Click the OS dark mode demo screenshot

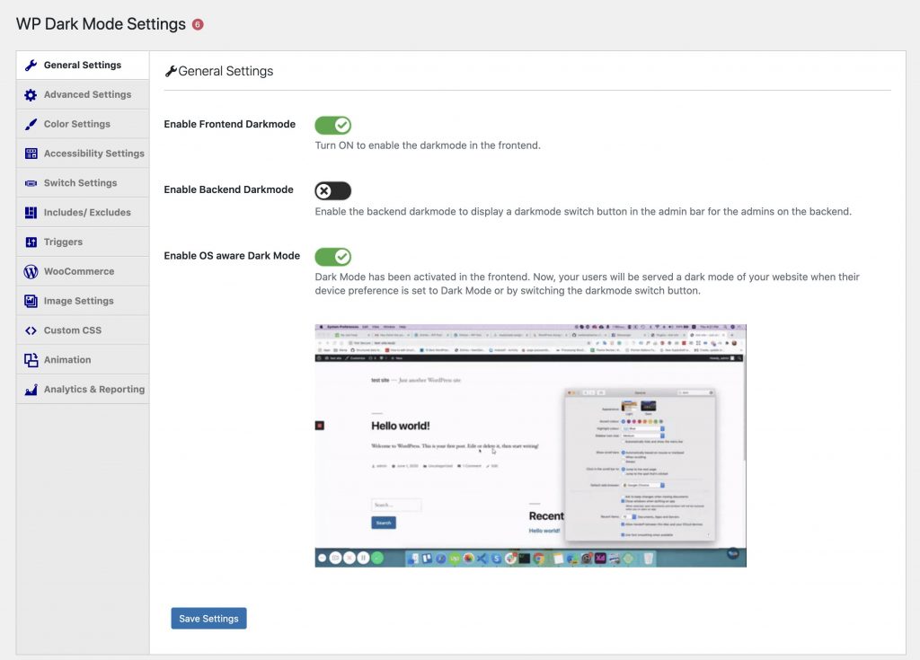point(530,445)
